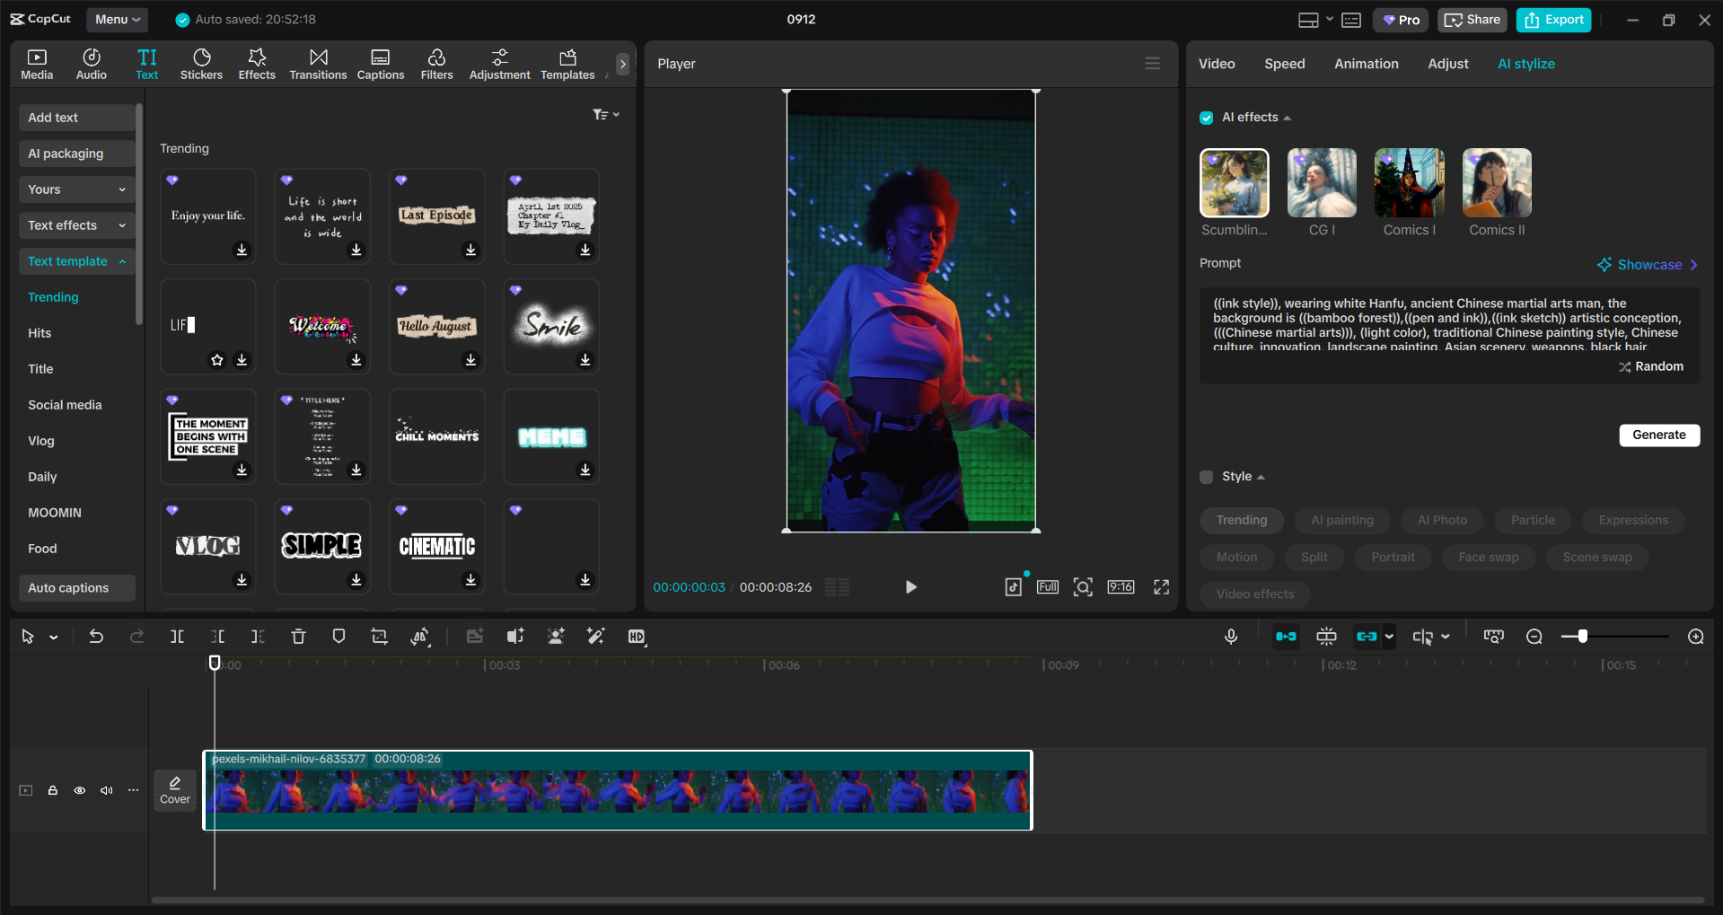
Task: Open the Media panel
Action: (37, 64)
